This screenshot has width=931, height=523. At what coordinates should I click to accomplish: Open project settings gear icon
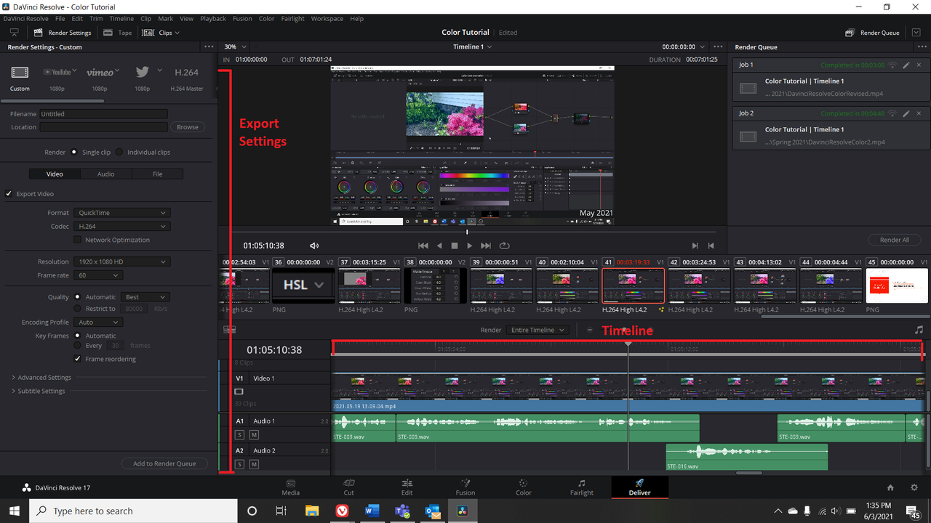tap(914, 487)
